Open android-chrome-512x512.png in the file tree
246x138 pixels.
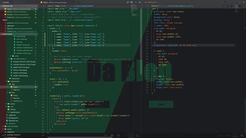[x=24, y=64]
